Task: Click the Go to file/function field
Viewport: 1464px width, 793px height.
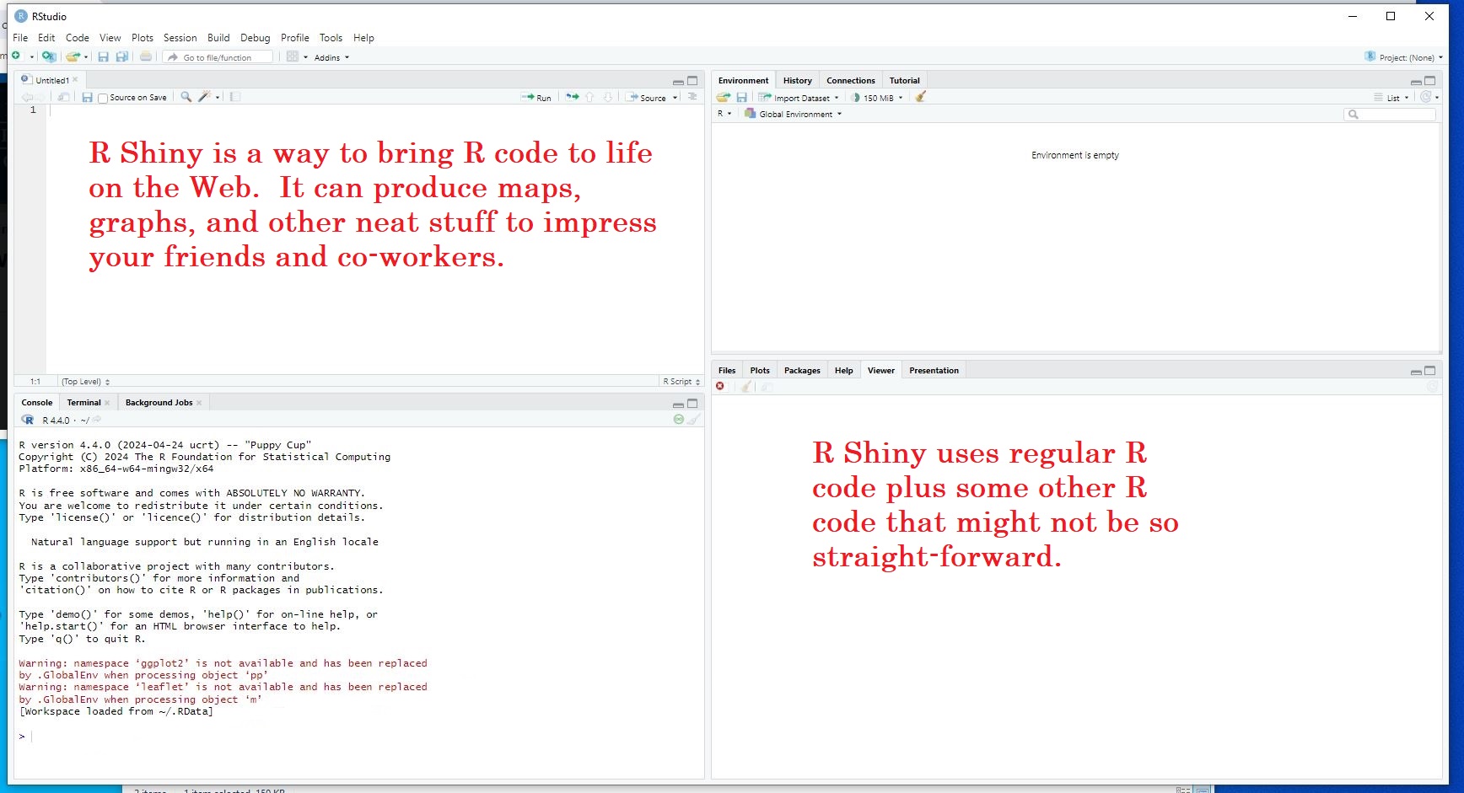Action: pos(218,57)
